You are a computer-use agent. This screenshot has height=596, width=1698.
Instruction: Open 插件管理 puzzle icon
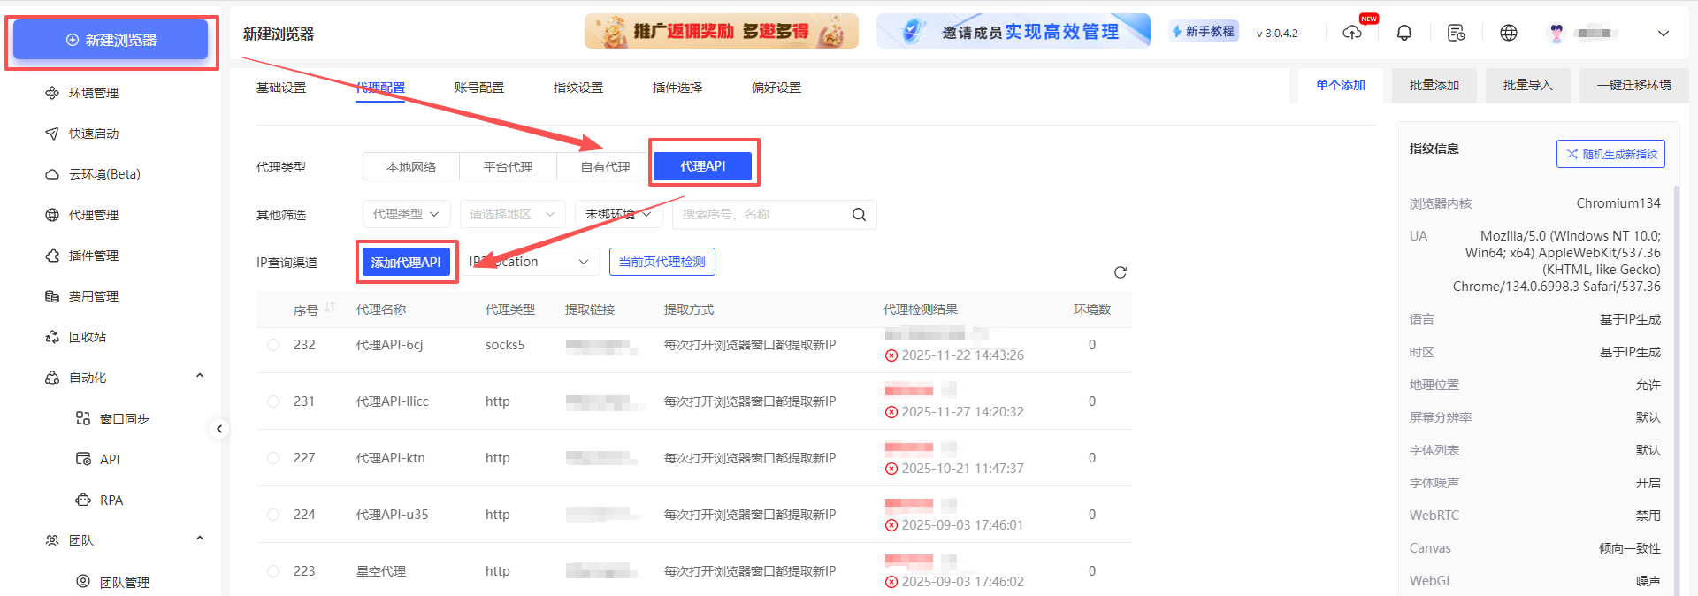click(52, 256)
